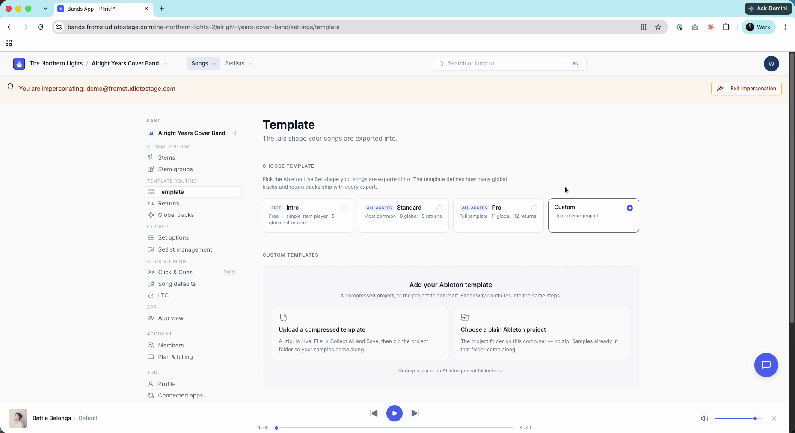View site information for this URL
Viewport: 795px width, 433px height.
[x=59, y=27]
